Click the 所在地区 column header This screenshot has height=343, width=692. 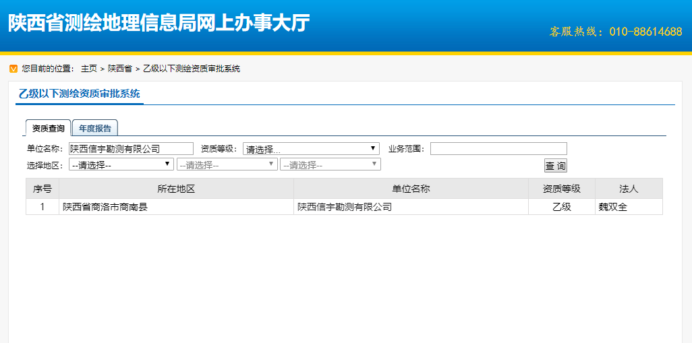click(x=176, y=189)
